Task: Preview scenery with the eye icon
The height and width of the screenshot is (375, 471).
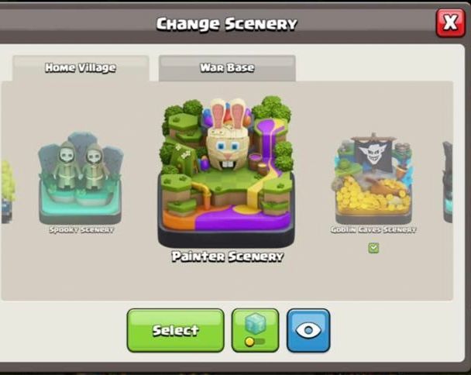Action: tap(308, 330)
